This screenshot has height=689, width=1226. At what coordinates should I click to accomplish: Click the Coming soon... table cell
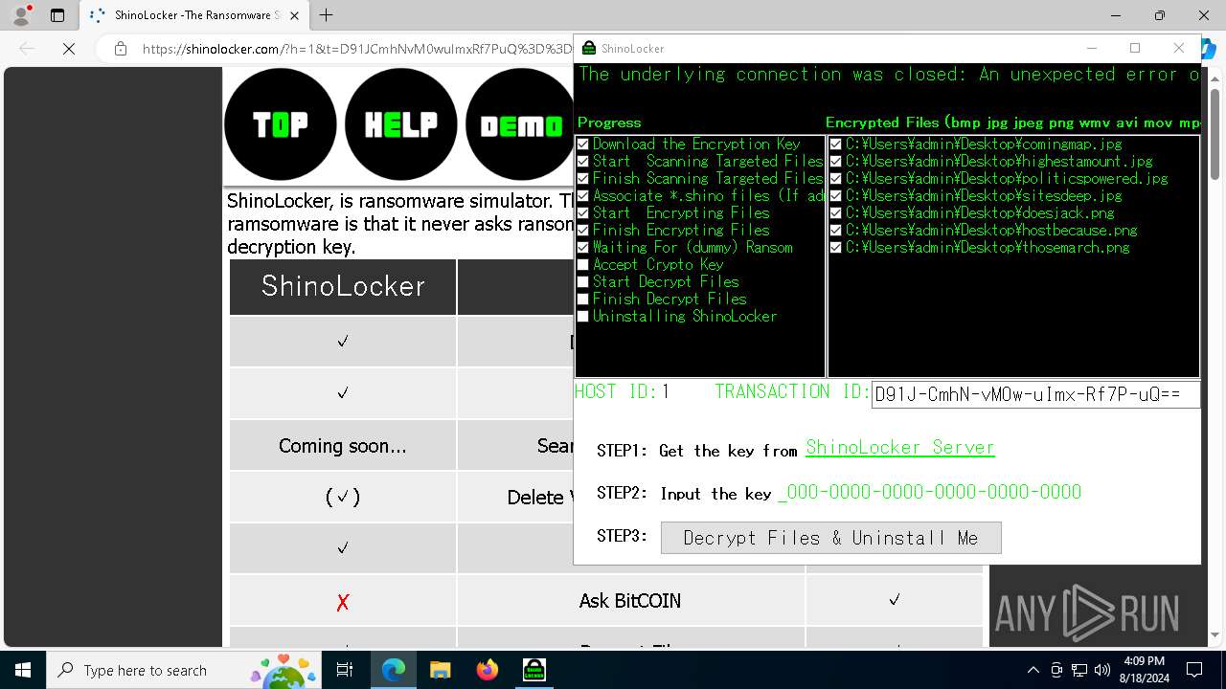343,446
